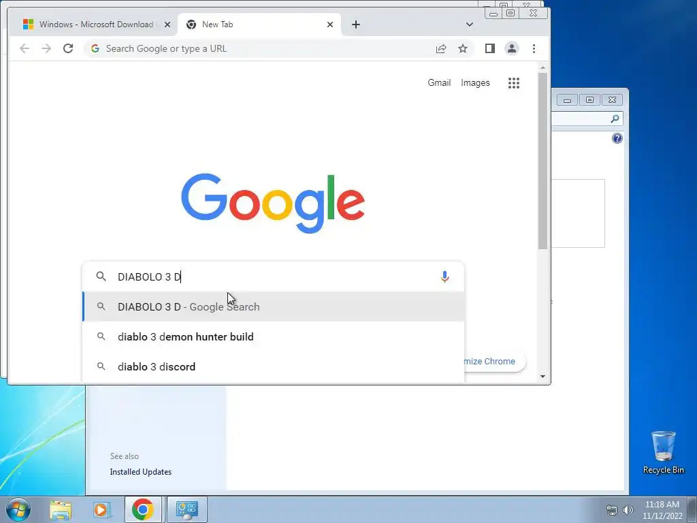Open File Explorer from the taskbar
The height and width of the screenshot is (523, 697).
coord(61,509)
